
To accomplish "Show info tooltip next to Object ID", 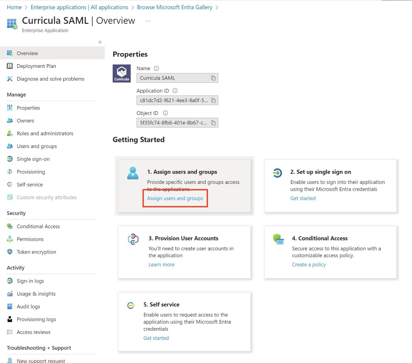I will [165, 113].
